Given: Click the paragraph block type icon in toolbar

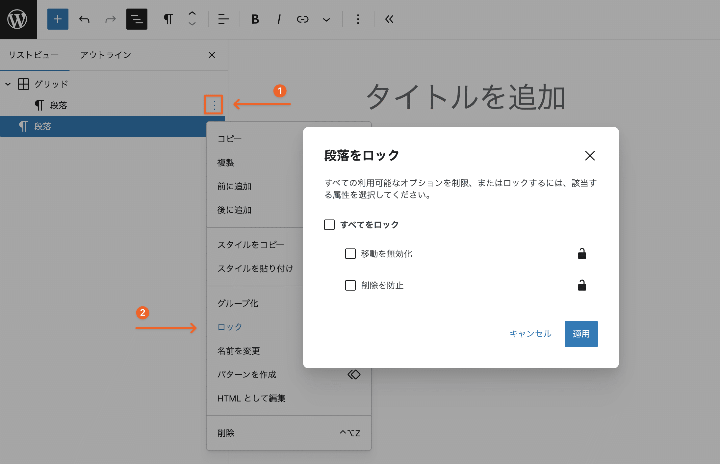Looking at the screenshot, I should click(168, 19).
